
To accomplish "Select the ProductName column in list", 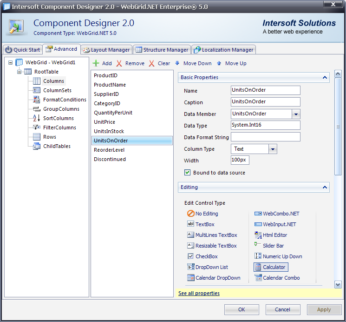I will pos(132,85).
